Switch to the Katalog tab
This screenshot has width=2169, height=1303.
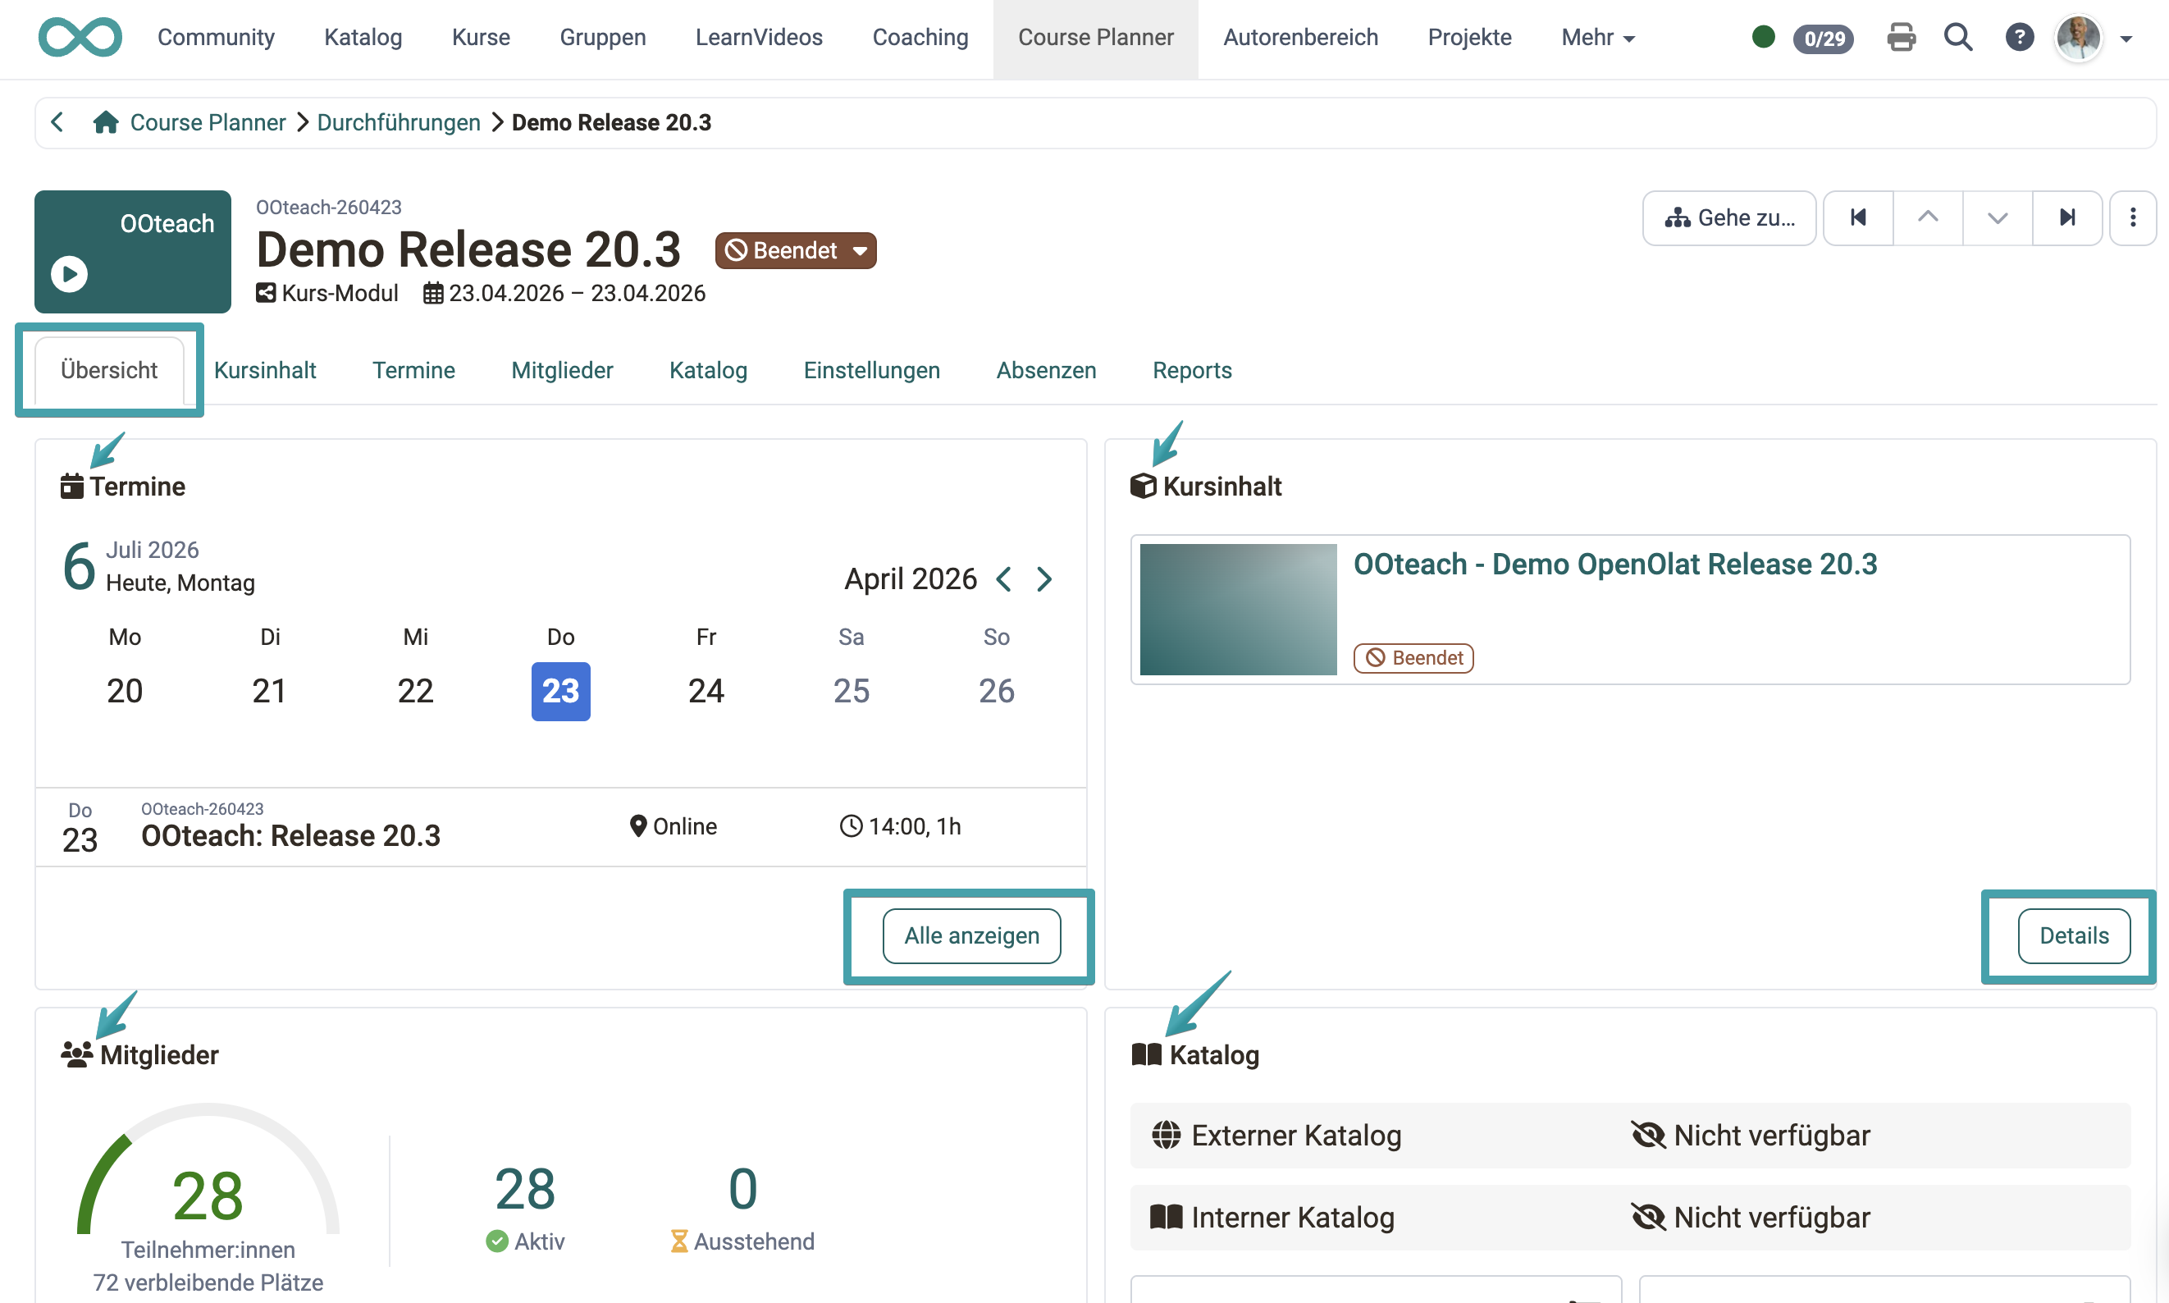coord(708,371)
